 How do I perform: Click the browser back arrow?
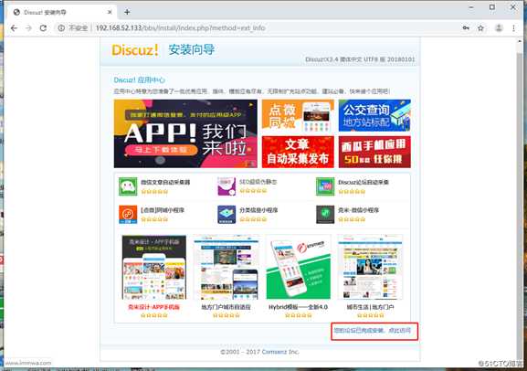pos(14,28)
